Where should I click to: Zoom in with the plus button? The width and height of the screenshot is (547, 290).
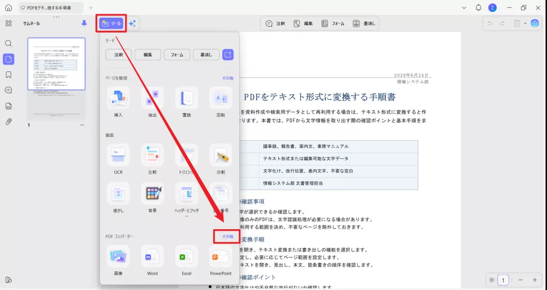tap(535, 280)
